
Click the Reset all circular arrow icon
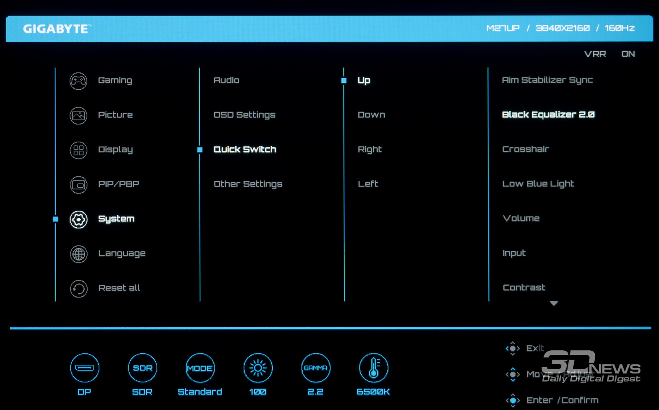[78, 289]
